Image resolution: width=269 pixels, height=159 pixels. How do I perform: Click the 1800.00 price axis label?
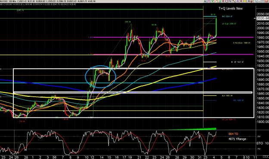tap(263, 122)
